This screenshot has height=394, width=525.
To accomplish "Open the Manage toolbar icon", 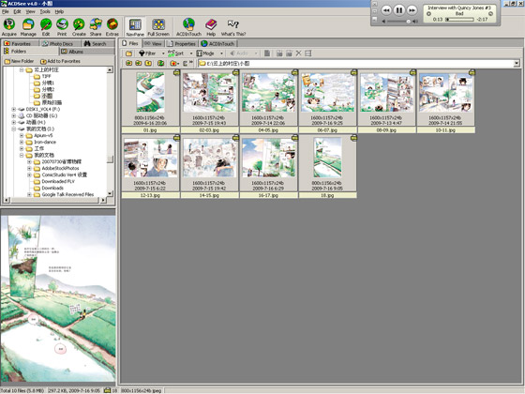I will pyautogui.click(x=28, y=27).
